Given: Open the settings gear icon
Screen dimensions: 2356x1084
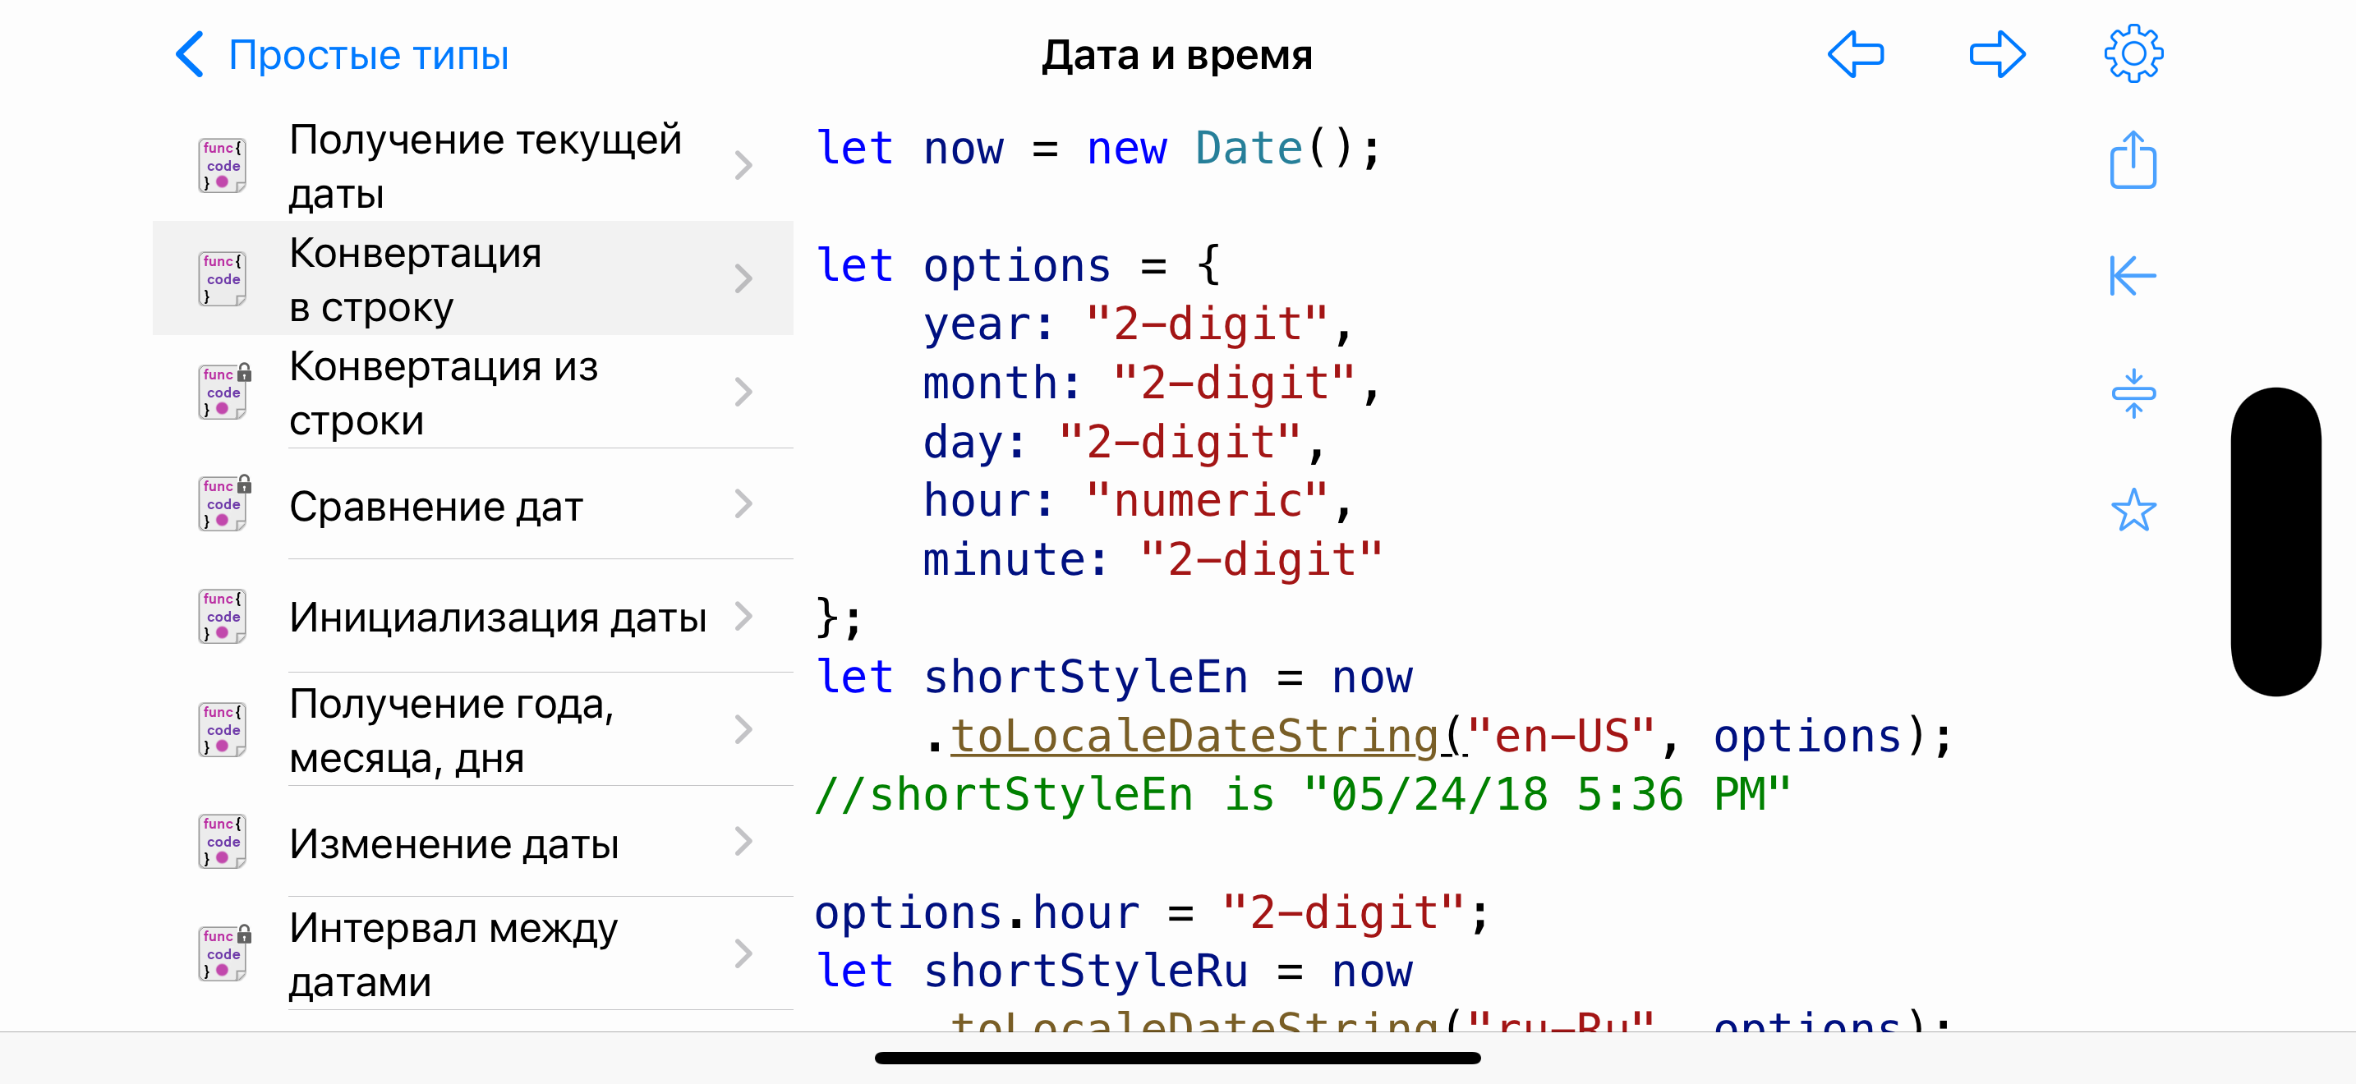Looking at the screenshot, I should pos(2133,55).
